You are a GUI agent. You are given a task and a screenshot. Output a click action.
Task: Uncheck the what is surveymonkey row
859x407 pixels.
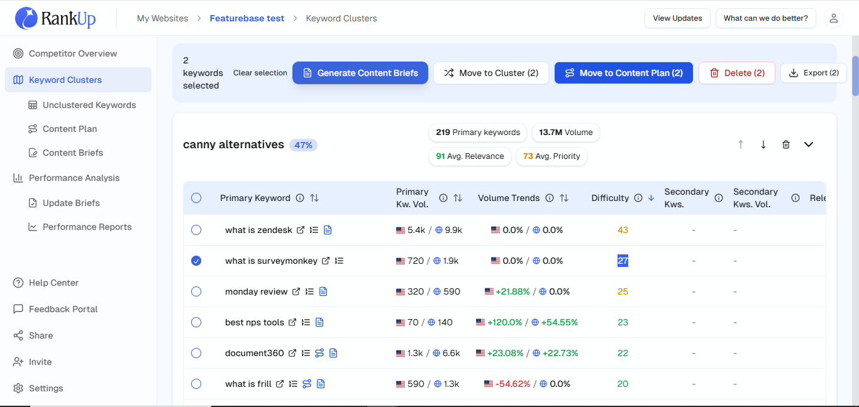pyautogui.click(x=196, y=261)
